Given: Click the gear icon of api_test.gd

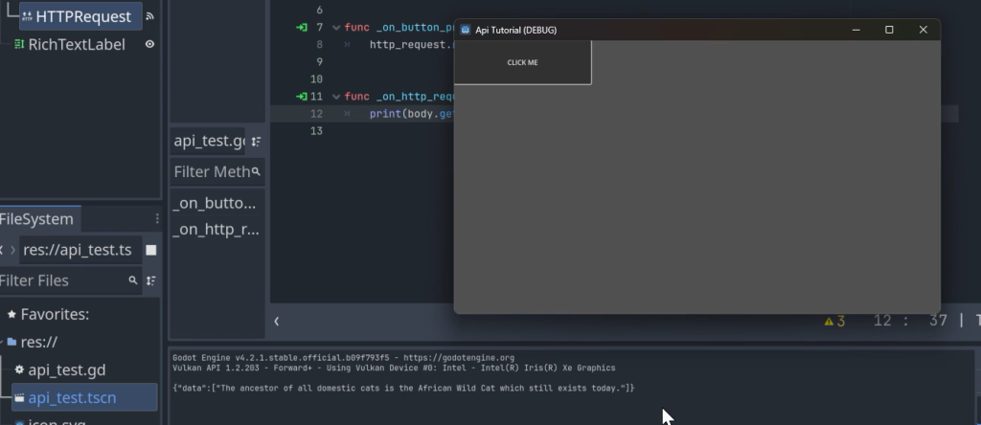Looking at the screenshot, I should (19, 369).
